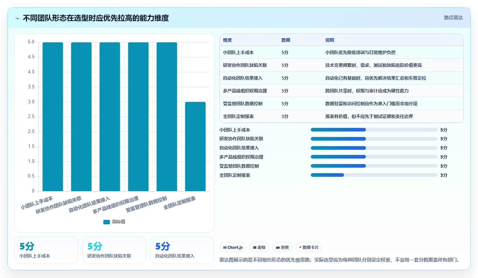Click the description 数据驻留和访问控制应作为准入门槛而非加分项
This screenshot has height=278, width=478.
(x=371, y=104)
